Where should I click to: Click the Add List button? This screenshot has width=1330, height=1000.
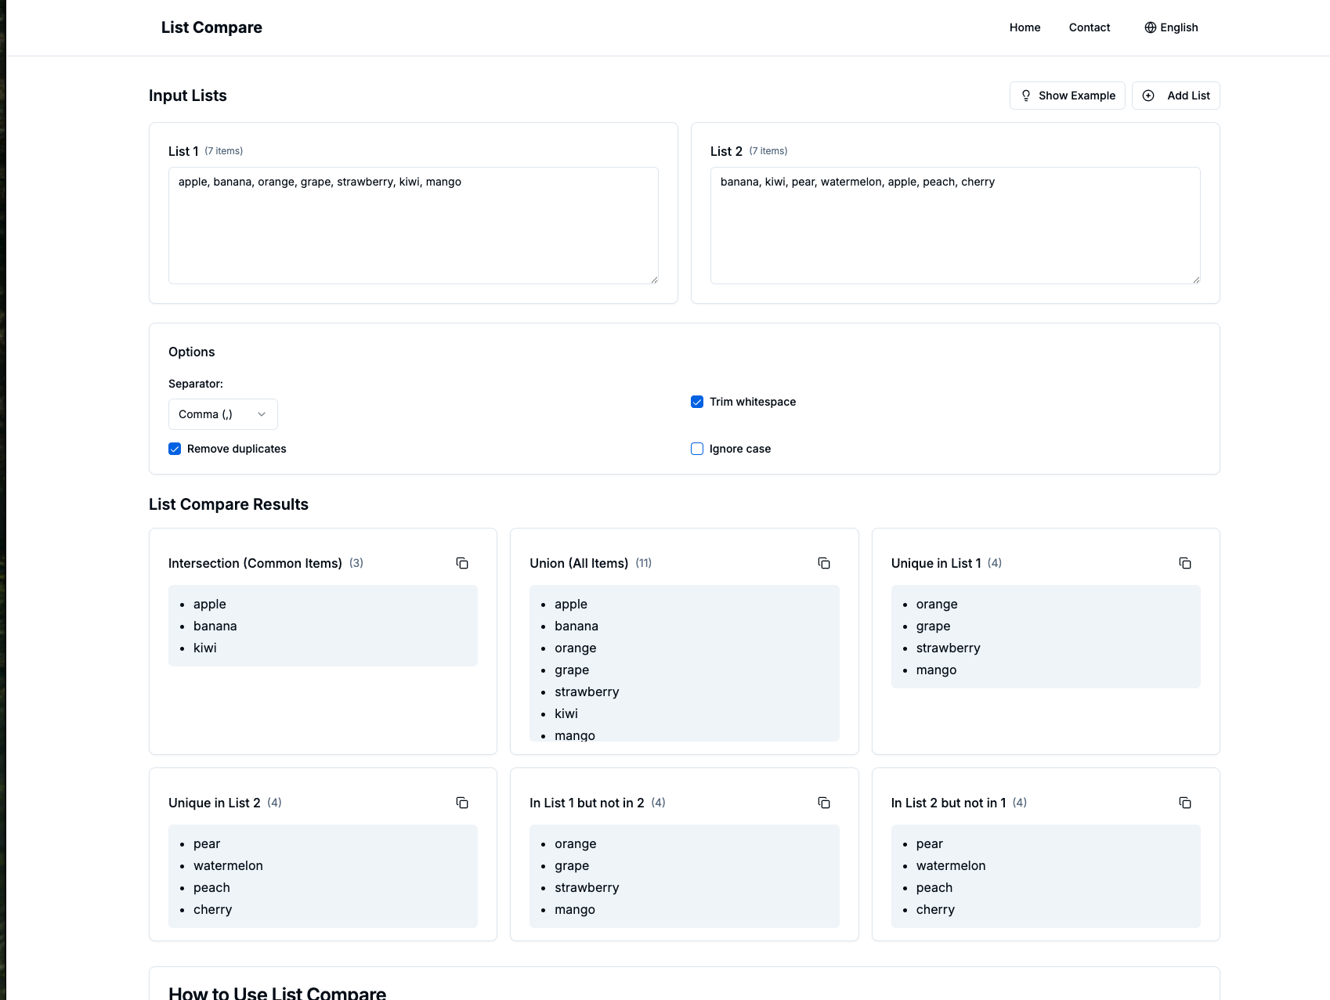(x=1176, y=96)
